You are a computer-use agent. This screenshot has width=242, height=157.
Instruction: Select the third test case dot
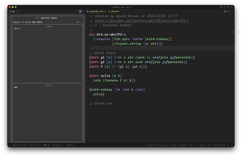pyautogui.click(x=82, y=22)
